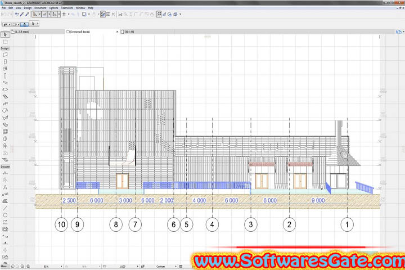This screenshot has width=405, height=270.
Task: Open the Teamwork menu
Action: pyautogui.click(x=67, y=8)
